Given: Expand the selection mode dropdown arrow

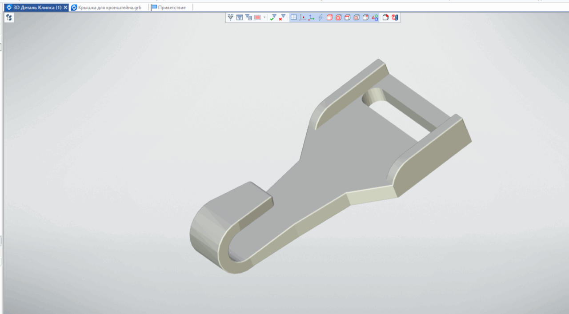Looking at the screenshot, I should (264, 18).
